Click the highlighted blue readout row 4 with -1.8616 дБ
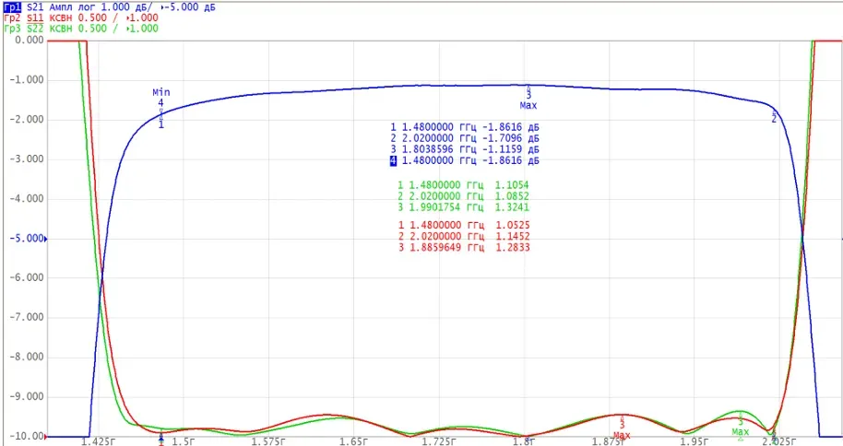843x446 pixels. tap(465, 160)
